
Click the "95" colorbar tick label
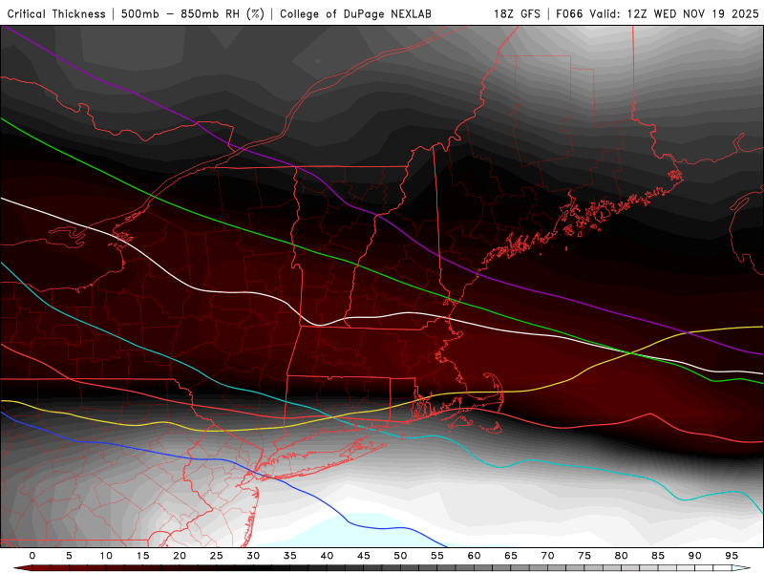(x=731, y=556)
